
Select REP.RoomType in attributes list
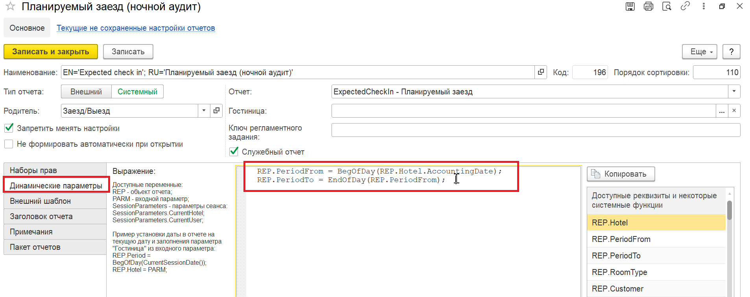point(656,272)
